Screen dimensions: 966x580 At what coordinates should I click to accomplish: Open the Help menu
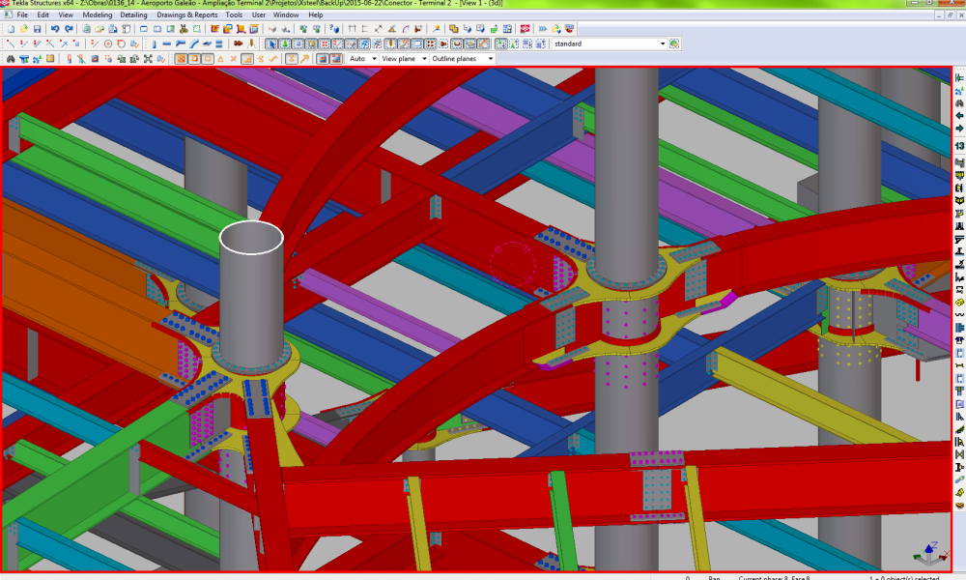click(316, 15)
